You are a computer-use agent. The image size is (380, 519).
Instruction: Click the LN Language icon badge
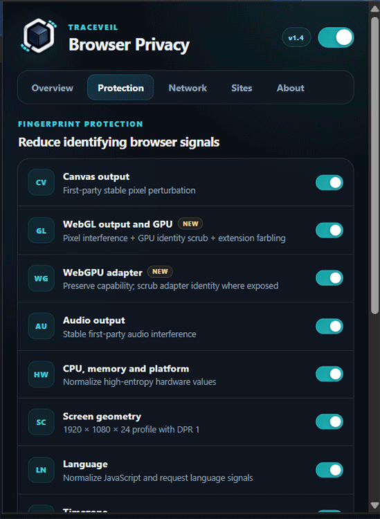coord(41,470)
